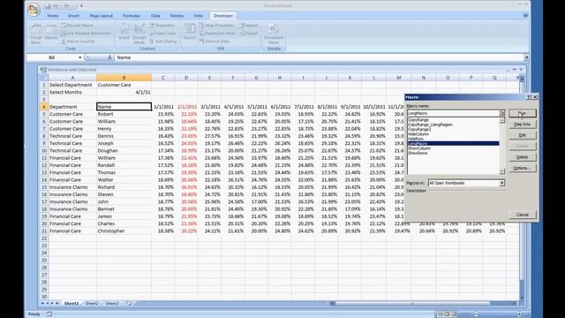
Task: Switch to the Page Layout tab
Action: click(102, 16)
